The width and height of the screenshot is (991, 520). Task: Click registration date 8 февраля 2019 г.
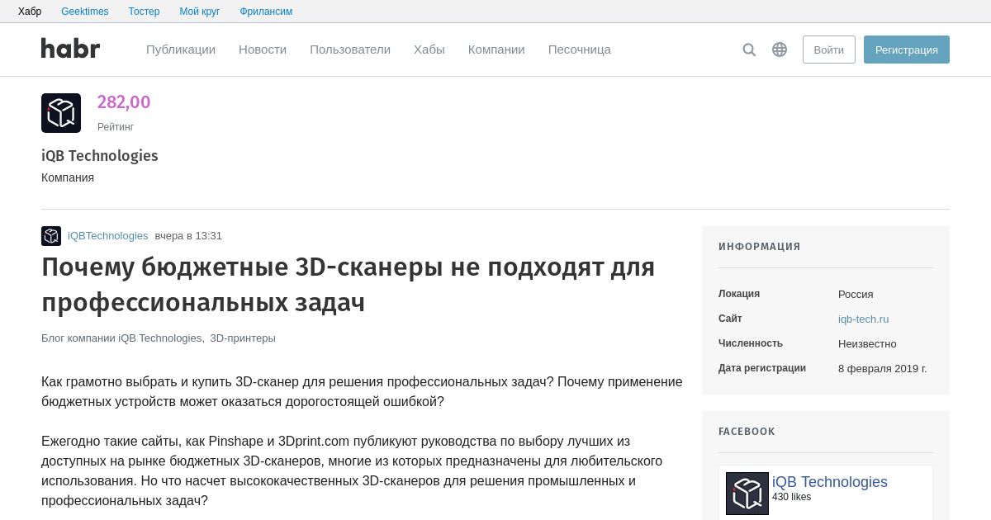(883, 369)
